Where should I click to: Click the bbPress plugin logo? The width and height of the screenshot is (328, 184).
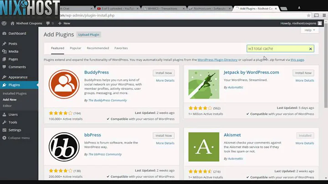64,147
